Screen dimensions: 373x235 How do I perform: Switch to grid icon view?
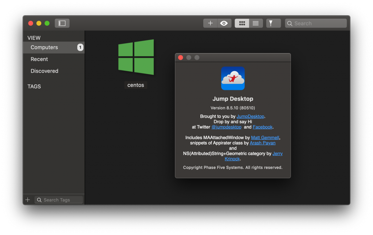[242, 23]
